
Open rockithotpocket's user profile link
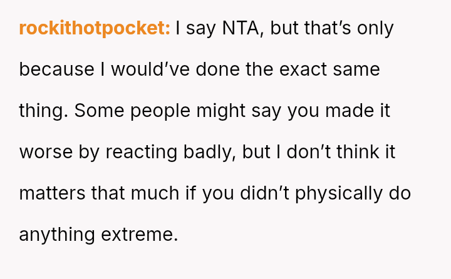pyautogui.click(x=94, y=28)
